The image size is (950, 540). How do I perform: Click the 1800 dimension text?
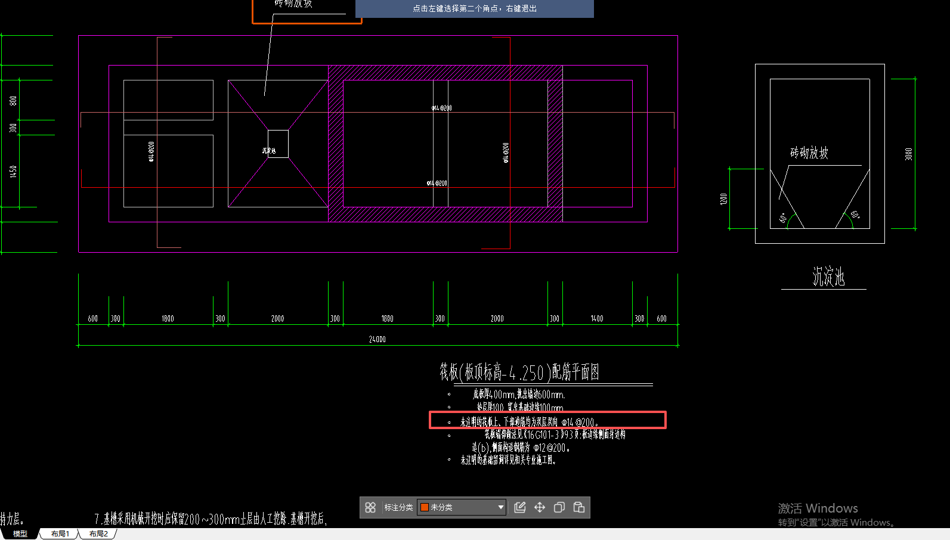(x=168, y=319)
